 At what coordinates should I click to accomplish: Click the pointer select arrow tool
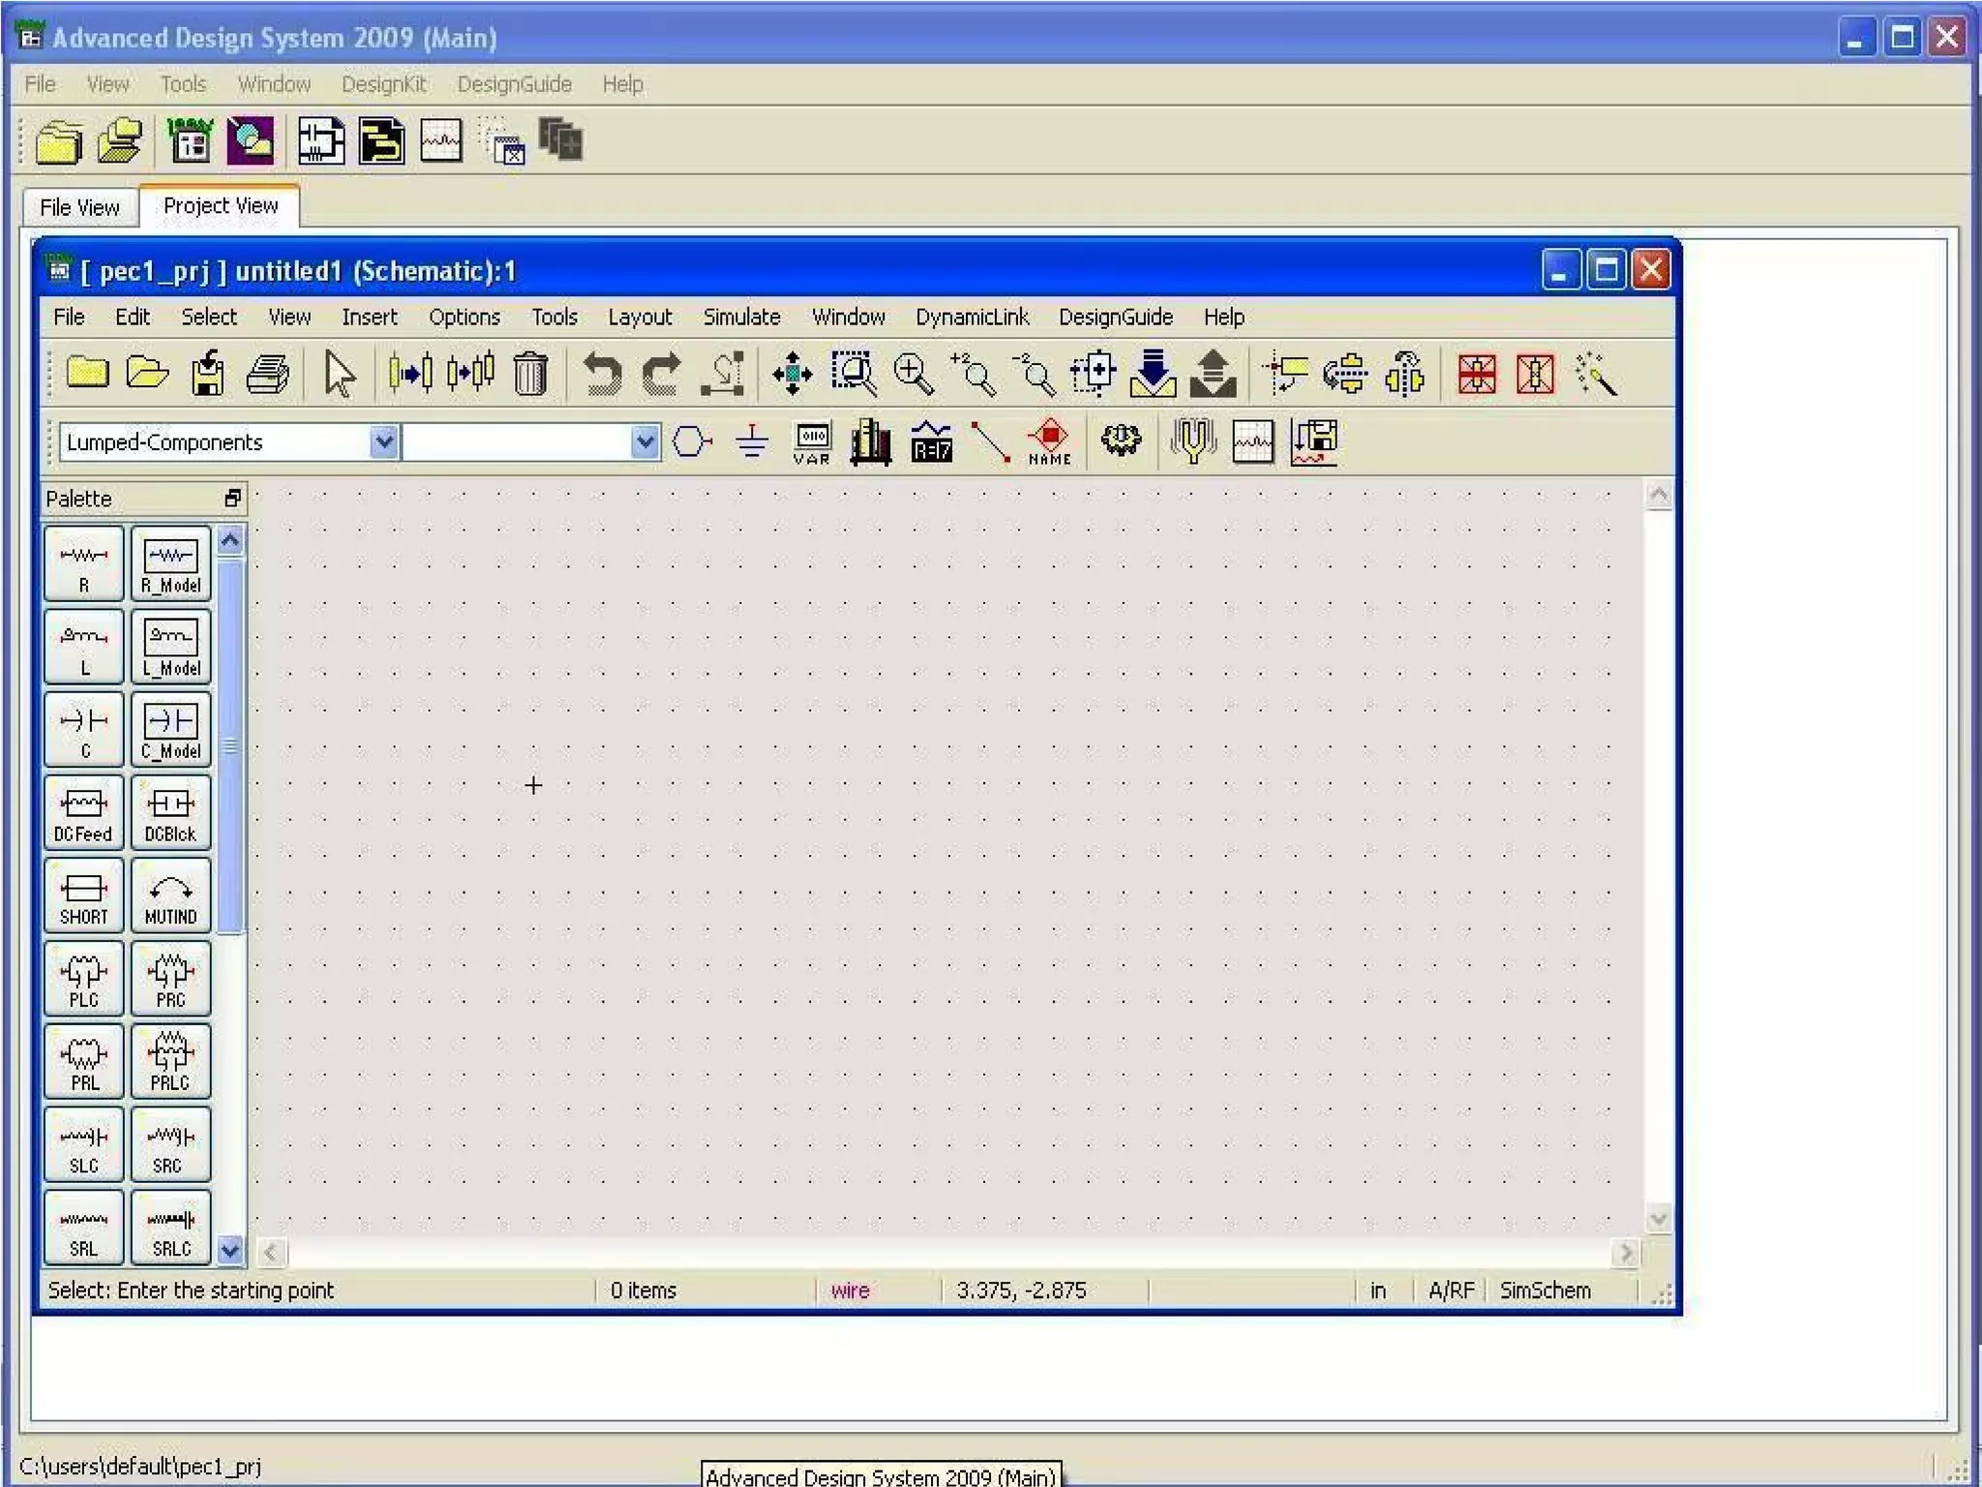339,375
